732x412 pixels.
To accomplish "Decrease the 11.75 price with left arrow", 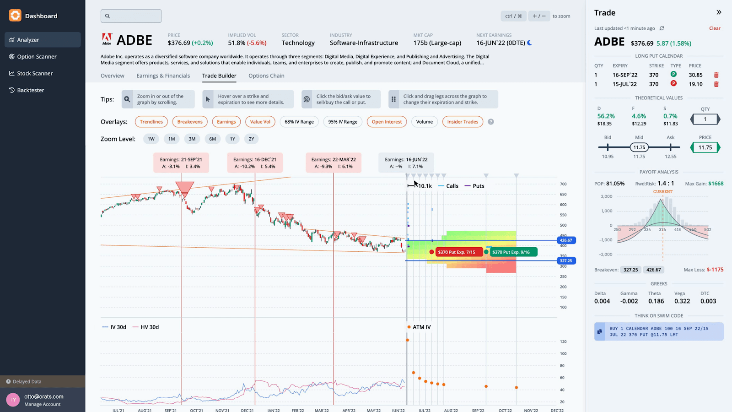I will pyautogui.click(x=692, y=147).
